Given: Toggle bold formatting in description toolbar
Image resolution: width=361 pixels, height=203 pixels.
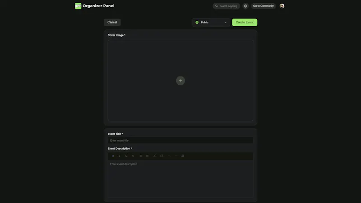Looking at the screenshot, I should click(113, 156).
